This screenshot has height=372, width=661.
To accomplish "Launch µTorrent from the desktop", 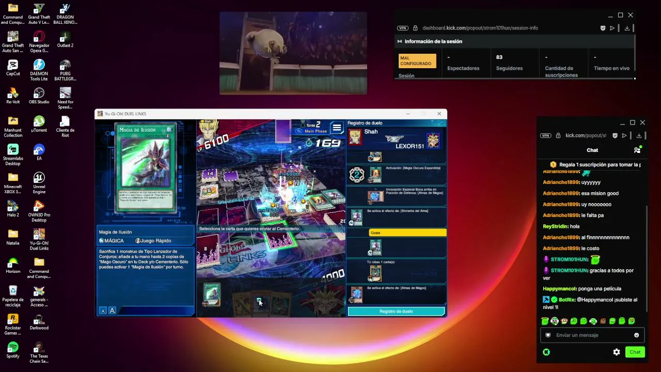I will [39, 125].
